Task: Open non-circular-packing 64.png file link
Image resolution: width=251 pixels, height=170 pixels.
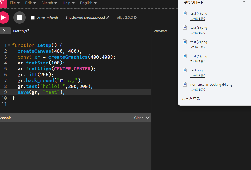Action: coord(198,90)
